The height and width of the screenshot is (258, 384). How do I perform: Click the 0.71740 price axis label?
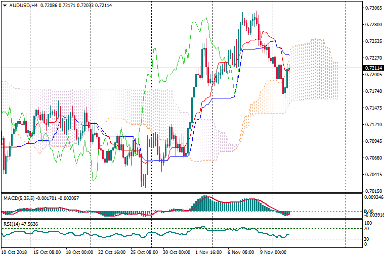tap(372, 91)
